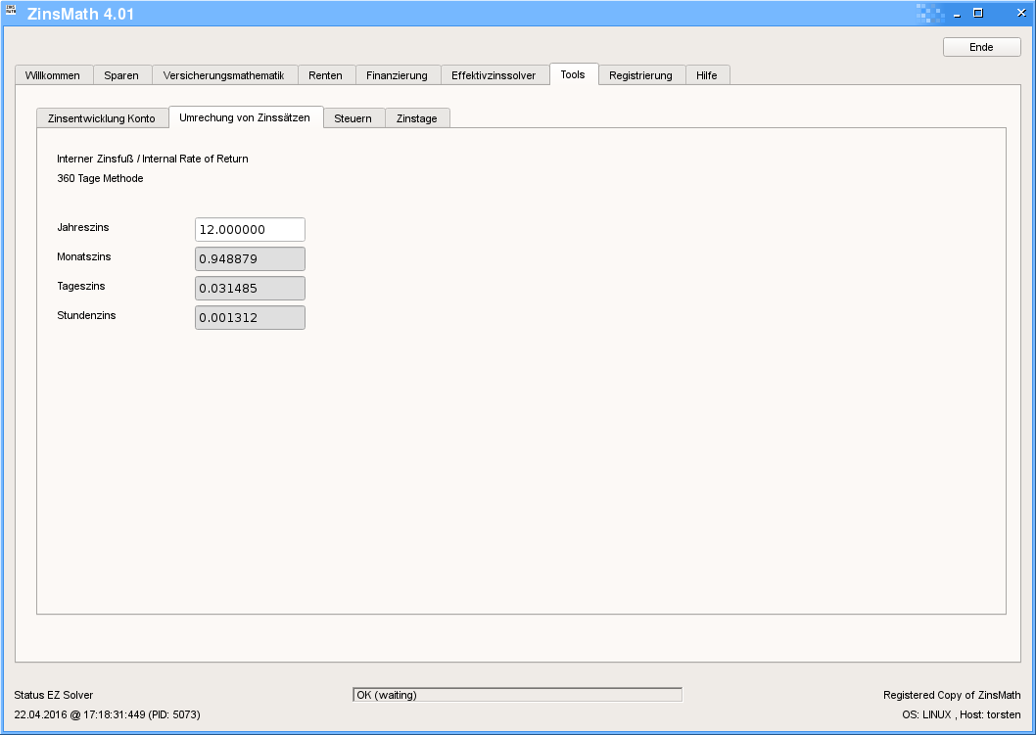Screen dimensions: 1036x735
Task: Select the Finanzierung tab
Action: tap(397, 75)
